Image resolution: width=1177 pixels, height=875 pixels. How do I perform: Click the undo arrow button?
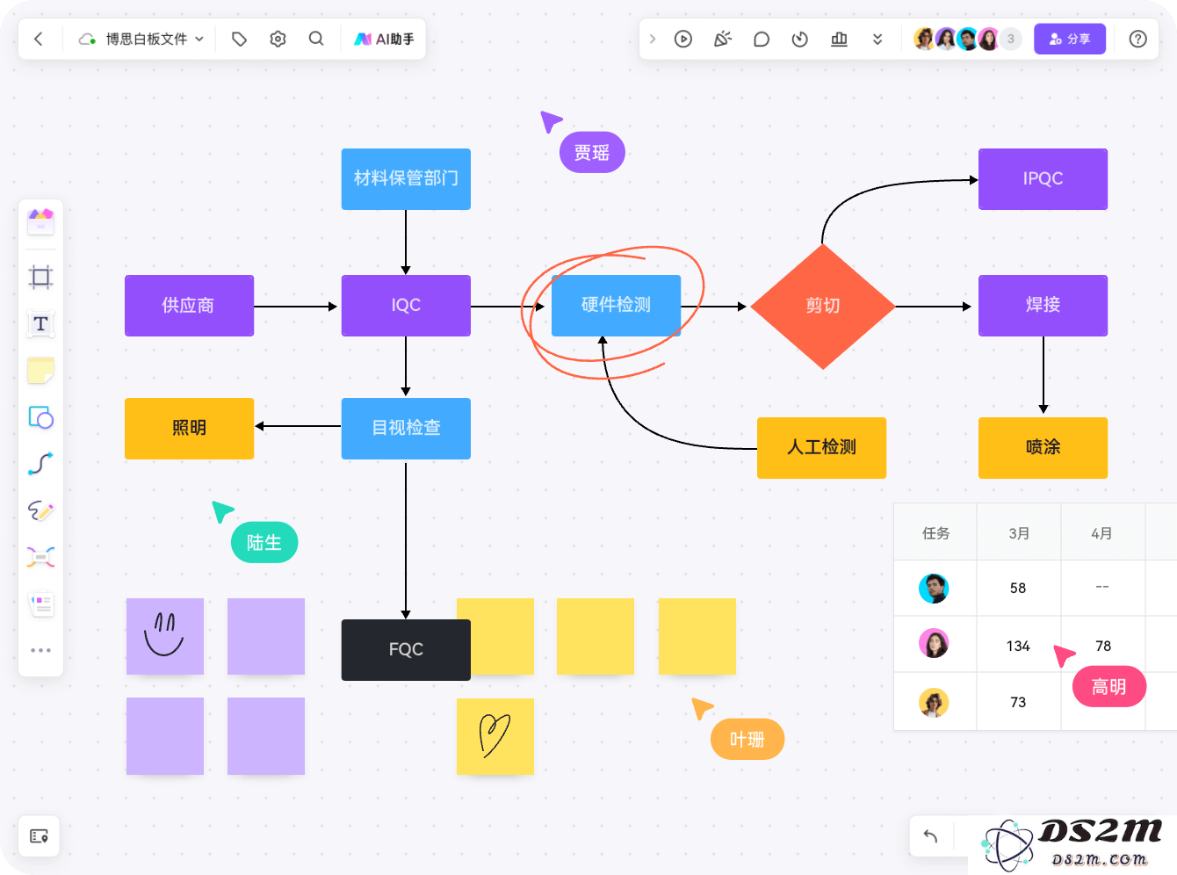coord(930,835)
